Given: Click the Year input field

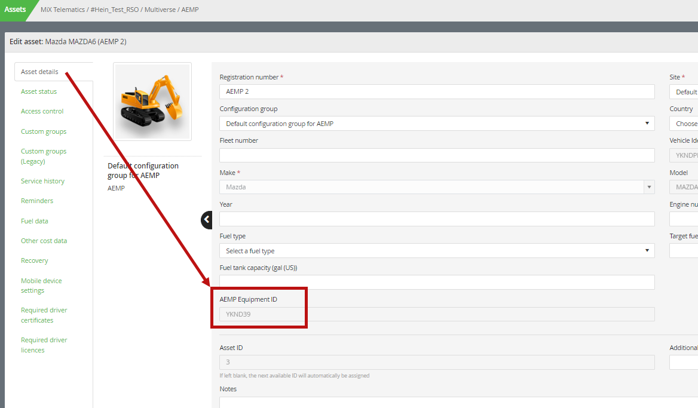Looking at the screenshot, I should [x=437, y=219].
